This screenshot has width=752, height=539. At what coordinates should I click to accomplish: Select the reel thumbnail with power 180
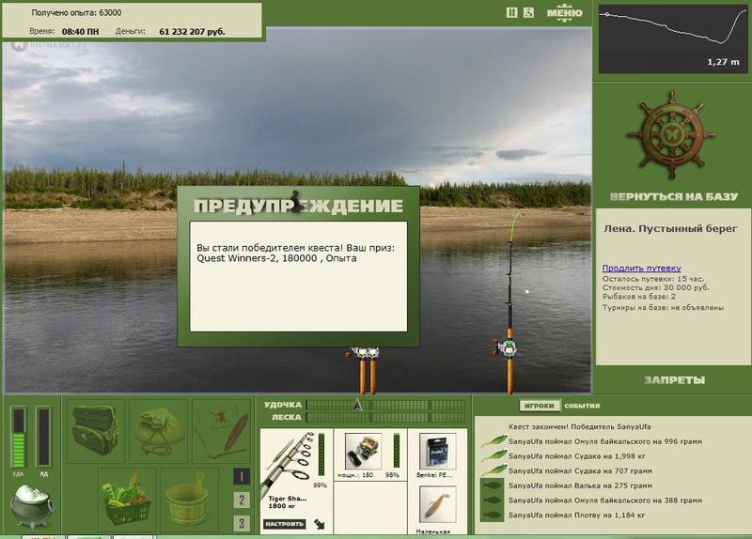(363, 452)
